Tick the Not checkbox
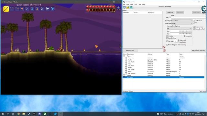This screenshot has width=207, height=116. click(194, 23)
